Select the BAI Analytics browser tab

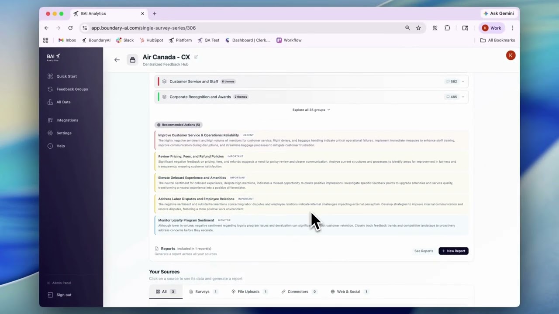tap(109, 14)
